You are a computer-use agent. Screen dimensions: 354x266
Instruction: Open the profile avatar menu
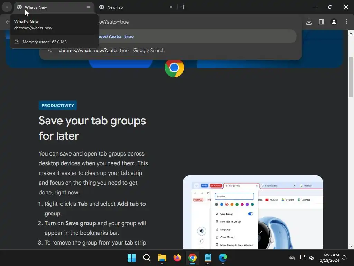[x=334, y=22]
